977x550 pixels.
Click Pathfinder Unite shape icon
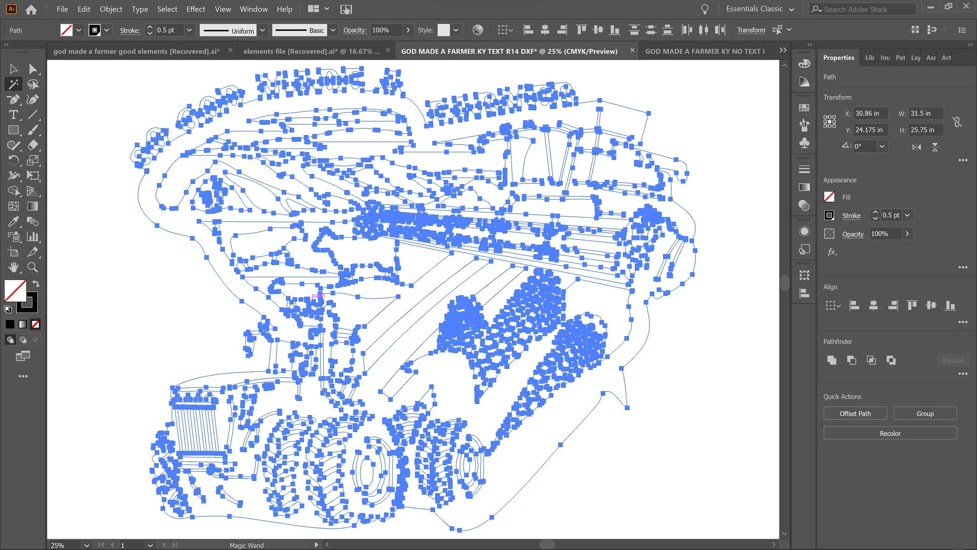click(x=832, y=360)
